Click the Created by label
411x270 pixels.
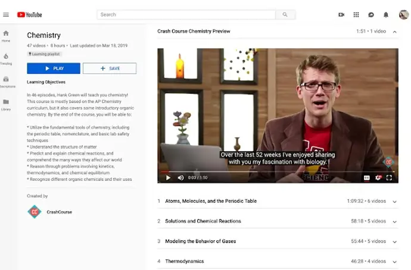37,196
